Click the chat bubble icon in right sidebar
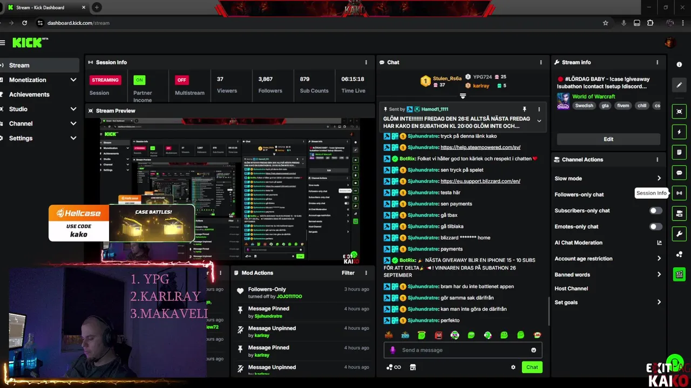Screen dimensions: 691x388 [x=679, y=173]
